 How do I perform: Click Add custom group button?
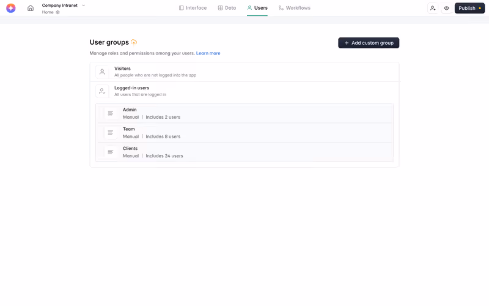click(x=369, y=43)
